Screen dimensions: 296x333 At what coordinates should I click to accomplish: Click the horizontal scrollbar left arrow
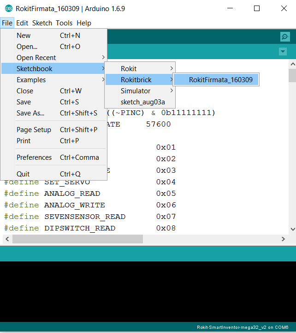pyautogui.click(x=7, y=239)
